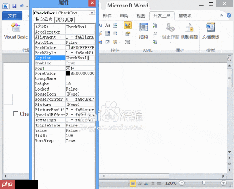Select the (名称) property row
Viewport: 234px width, 189px height.
point(65,27)
